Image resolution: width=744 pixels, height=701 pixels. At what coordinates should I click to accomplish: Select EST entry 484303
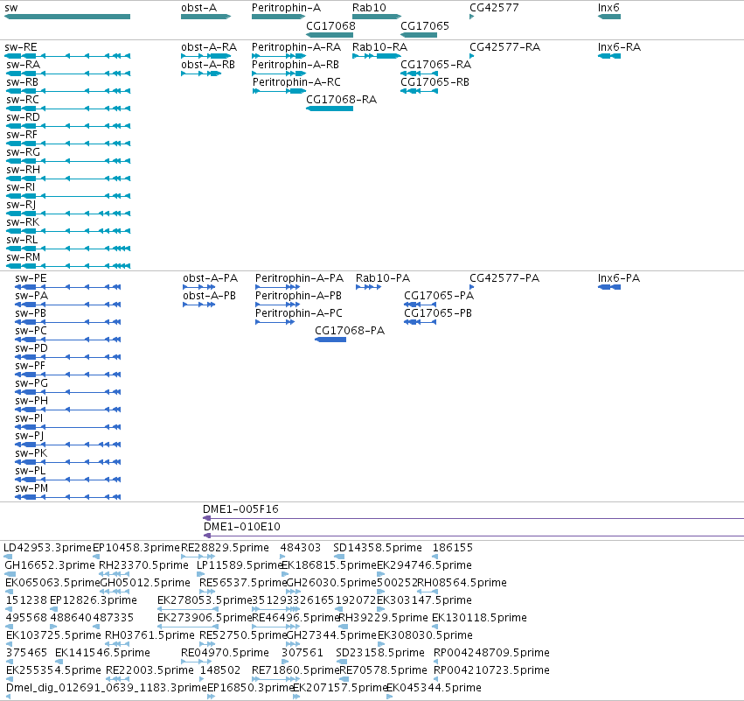tap(301, 548)
